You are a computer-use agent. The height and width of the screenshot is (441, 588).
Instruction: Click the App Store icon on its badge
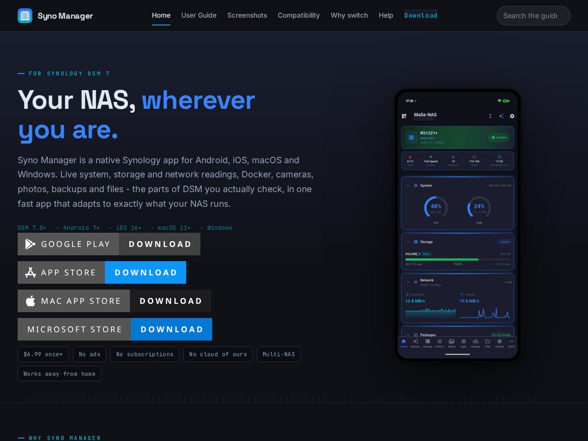click(x=30, y=272)
